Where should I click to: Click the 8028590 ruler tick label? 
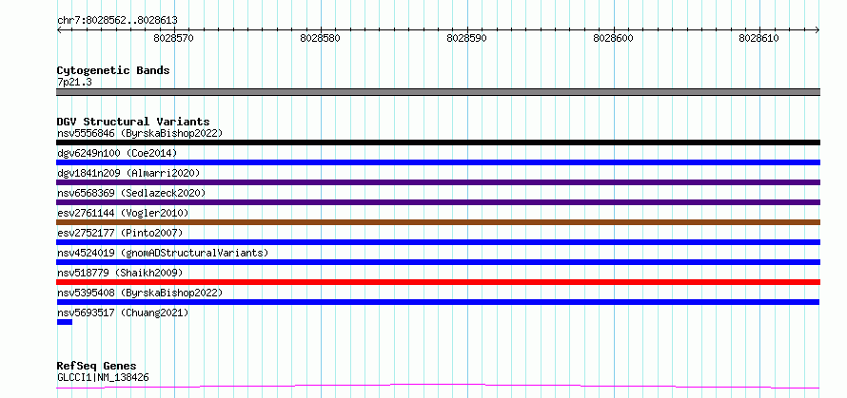tap(466, 38)
